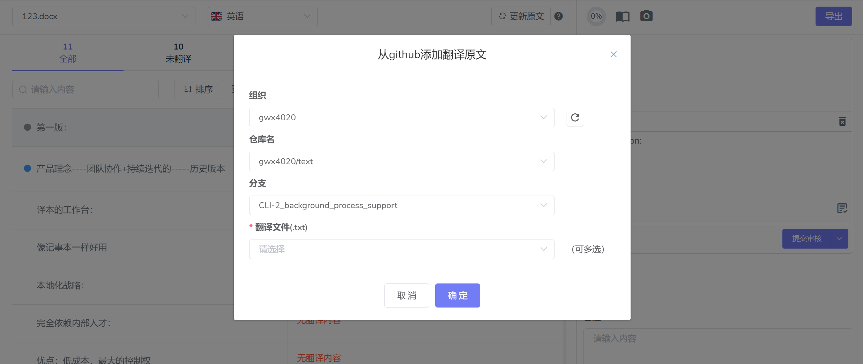863x364 pixels.
Task: Click the notes checklist icon on right panel
Action: pyautogui.click(x=842, y=208)
